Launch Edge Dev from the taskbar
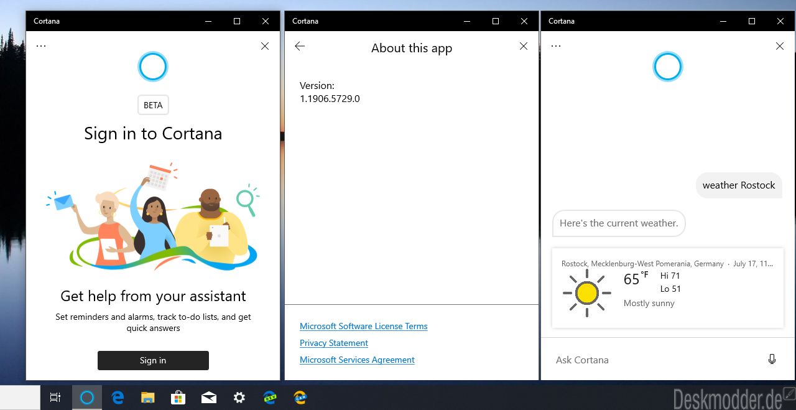This screenshot has height=410, width=796. coord(270,398)
